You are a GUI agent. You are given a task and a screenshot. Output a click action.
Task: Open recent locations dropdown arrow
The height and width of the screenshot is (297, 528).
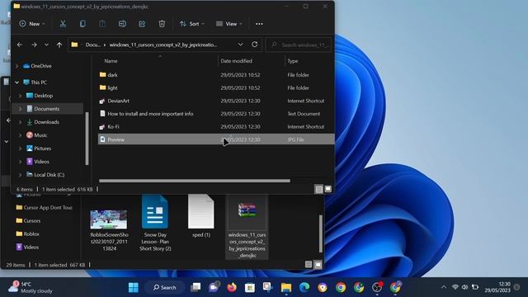[x=46, y=45]
